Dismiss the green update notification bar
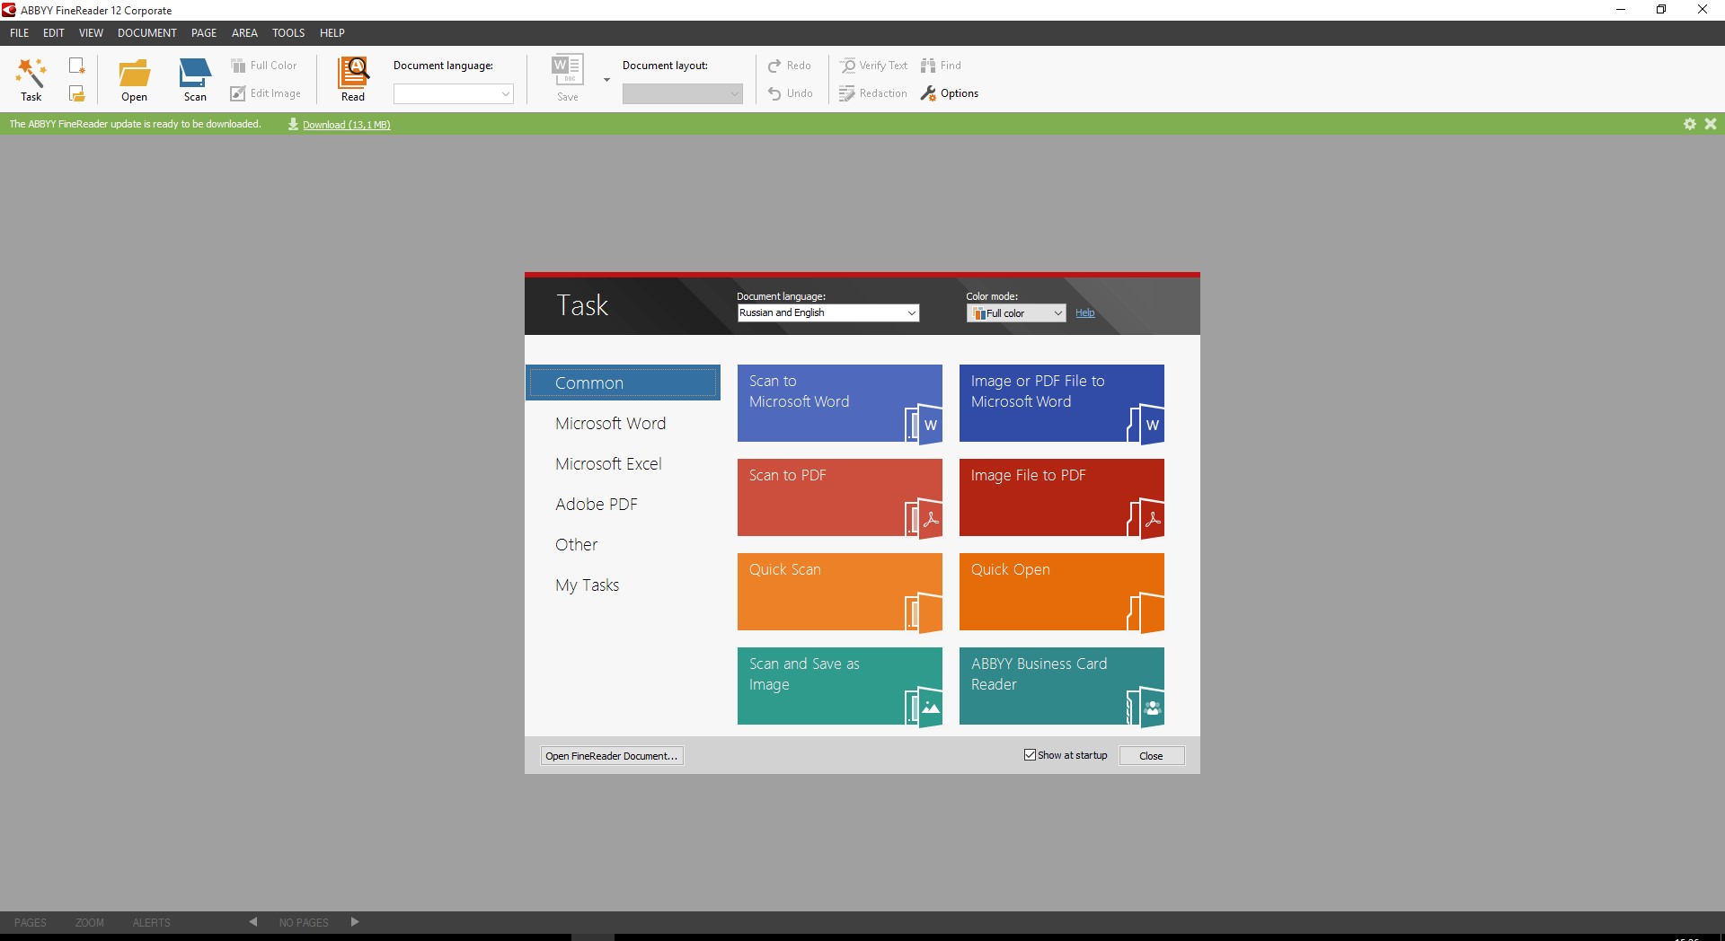This screenshot has width=1725, height=941. click(x=1711, y=124)
